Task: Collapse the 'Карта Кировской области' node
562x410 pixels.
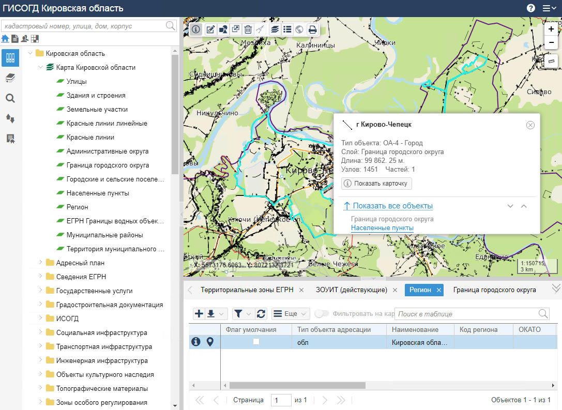Action: [x=41, y=67]
